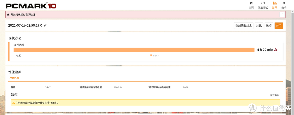Click the pencil icon to rename the result
The image size is (294, 115).
(45, 25)
